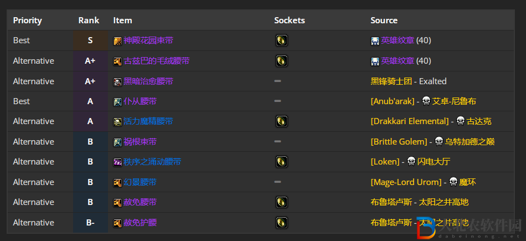Open the 仆从腰带 item link

click(x=140, y=101)
